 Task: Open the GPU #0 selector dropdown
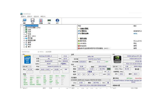point(117,66)
